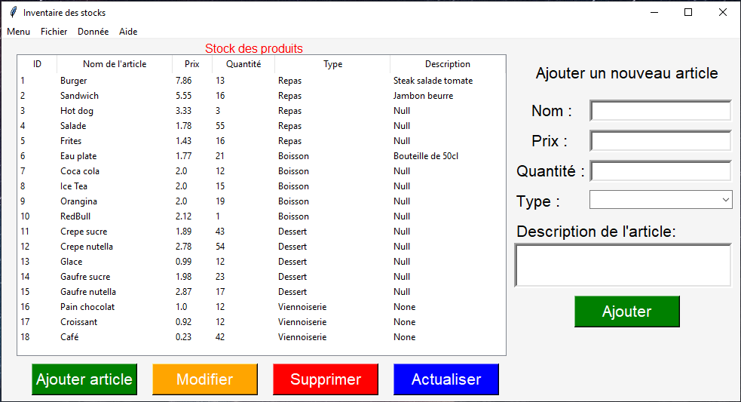Select the Frites row
Viewport: 741px width, 402px height.
pos(262,141)
